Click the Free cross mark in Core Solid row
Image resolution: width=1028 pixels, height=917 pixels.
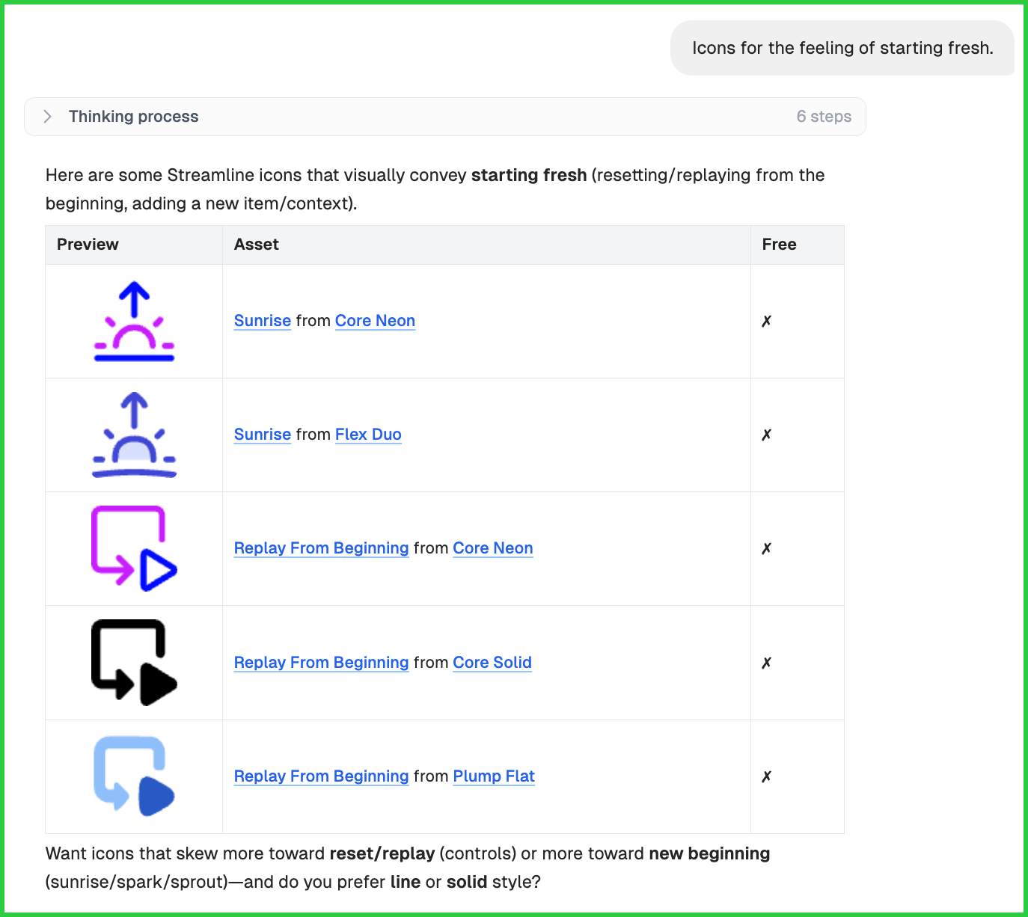tap(766, 663)
